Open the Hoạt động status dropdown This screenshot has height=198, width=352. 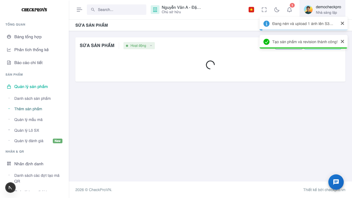click(x=139, y=46)
